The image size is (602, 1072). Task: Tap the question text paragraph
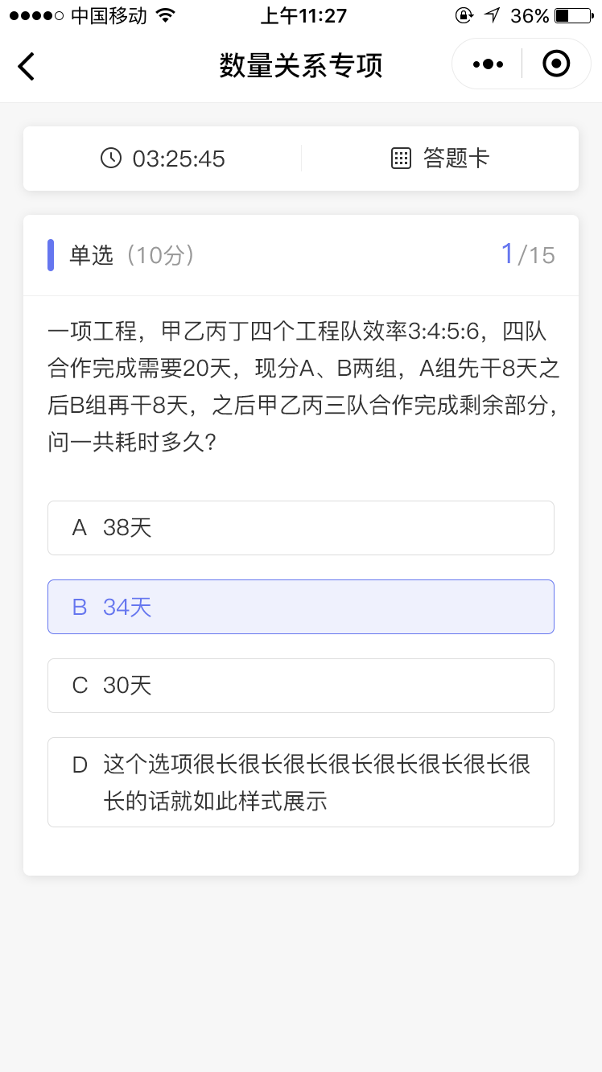[303, 387]
